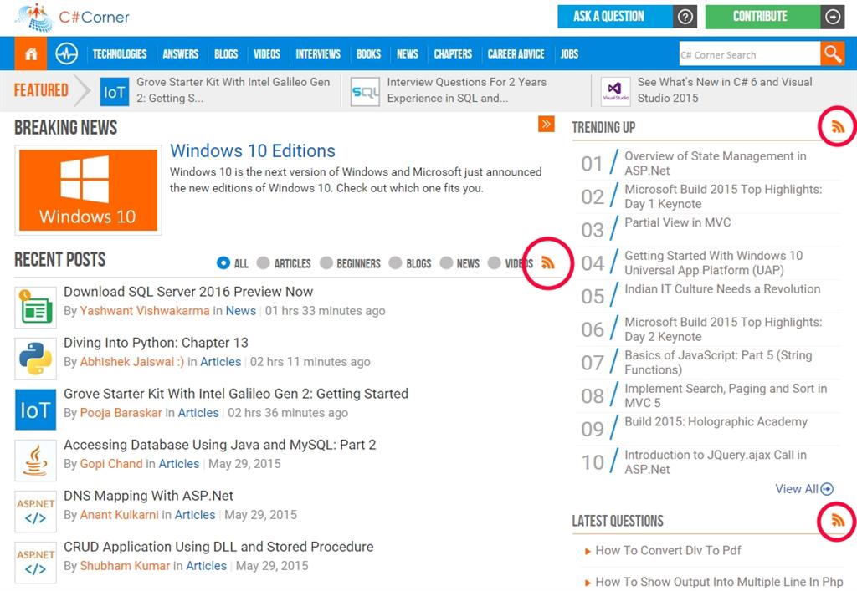Open question How To Convert Div To Pdf
This screenshot has width=857, height=591.
[668, 551]
